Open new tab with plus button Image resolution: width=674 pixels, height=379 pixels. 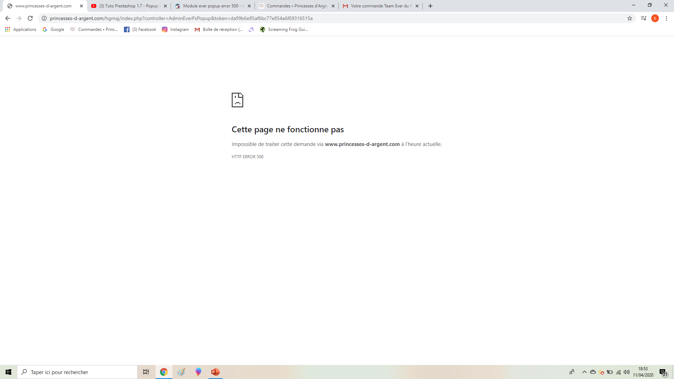(430, 6)
